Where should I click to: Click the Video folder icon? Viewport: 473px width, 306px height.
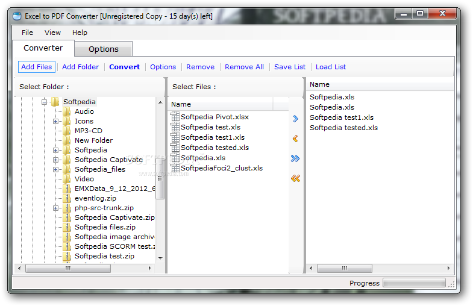67,179
